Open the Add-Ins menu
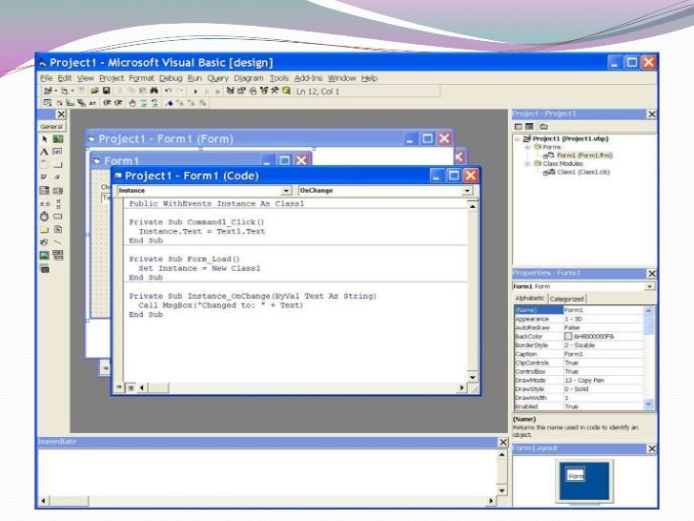The height and width of the screenshot is (521, 694). coord(309,78)
